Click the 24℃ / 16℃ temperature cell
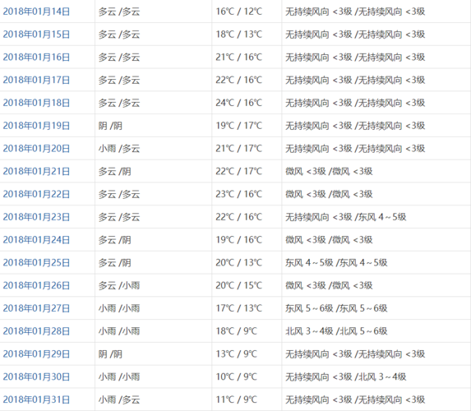 [x=247, y=103]
